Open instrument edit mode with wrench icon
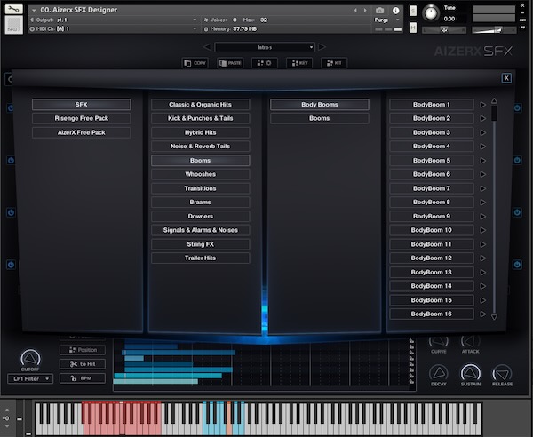The width and height of the screenshot is (533, 437). pyautogui.click(x=14, y=9)
